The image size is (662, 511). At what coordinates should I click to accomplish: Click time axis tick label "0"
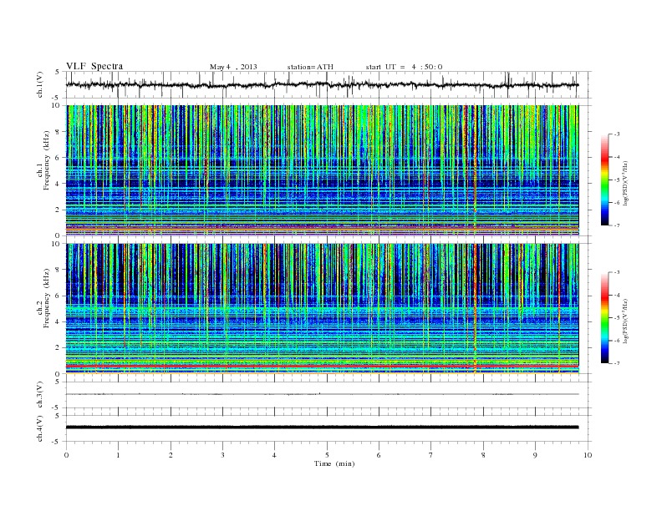pos(66,455)
